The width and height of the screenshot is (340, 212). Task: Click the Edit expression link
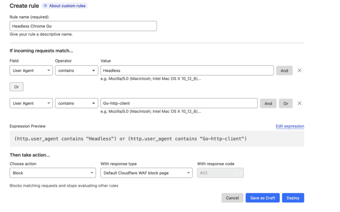[290, 126]
